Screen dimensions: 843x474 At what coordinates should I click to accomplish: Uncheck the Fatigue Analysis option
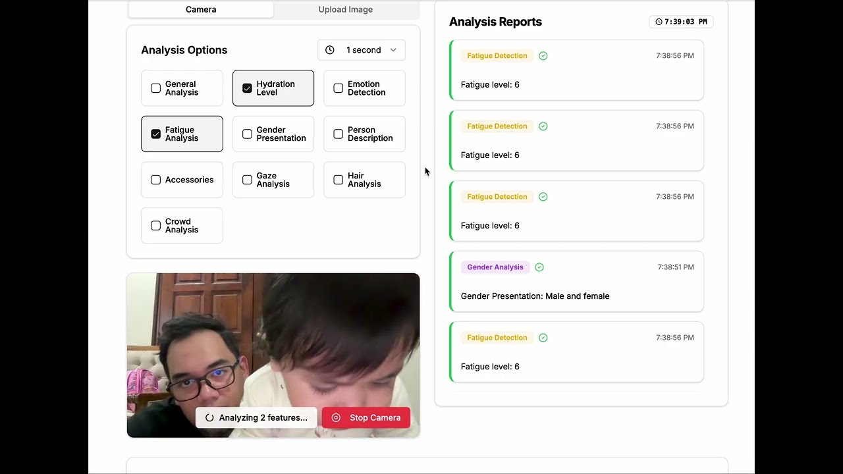click(x=156, y=134)
